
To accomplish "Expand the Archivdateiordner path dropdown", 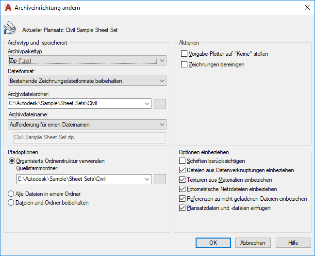I will pyautogui.click(x=147, y=103).
